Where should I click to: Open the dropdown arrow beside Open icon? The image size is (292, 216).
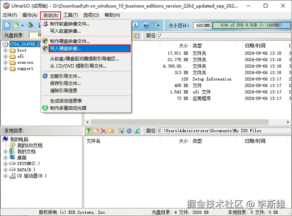coord(22,25)
